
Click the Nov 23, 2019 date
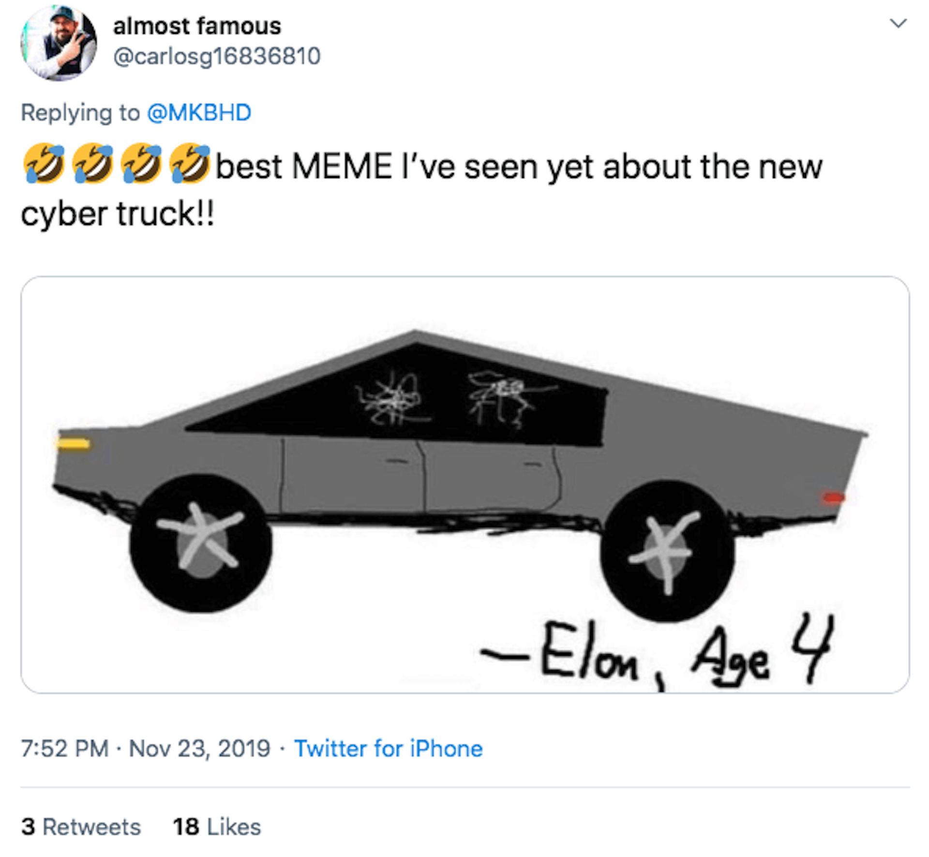[199, 749]
